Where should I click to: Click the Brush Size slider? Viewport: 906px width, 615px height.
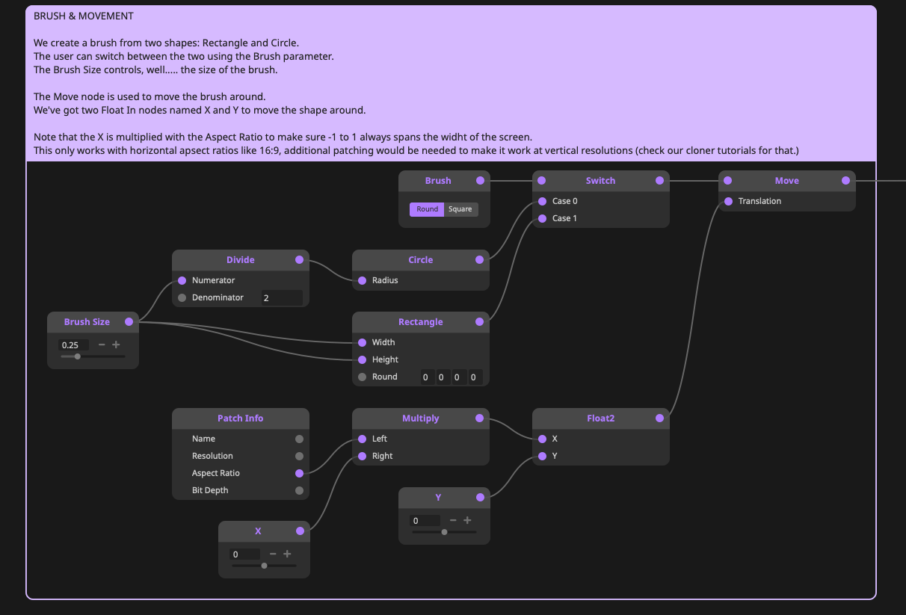click(x=93, y=356)
